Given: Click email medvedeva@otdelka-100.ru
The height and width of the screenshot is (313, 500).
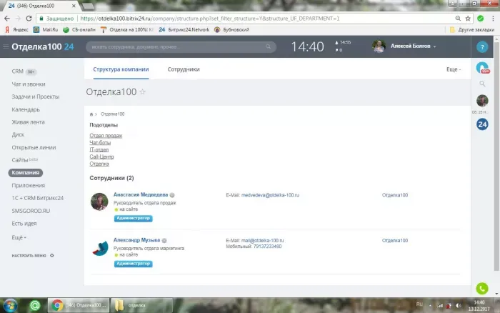Looking at the screenshot, I should [270, 195].
